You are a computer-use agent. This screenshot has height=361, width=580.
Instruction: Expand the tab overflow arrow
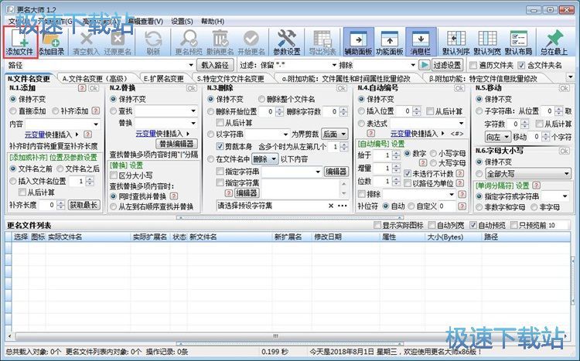point(570,77)
